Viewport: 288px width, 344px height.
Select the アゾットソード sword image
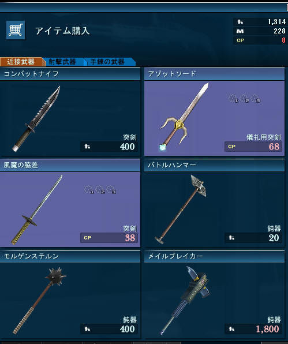184,117
